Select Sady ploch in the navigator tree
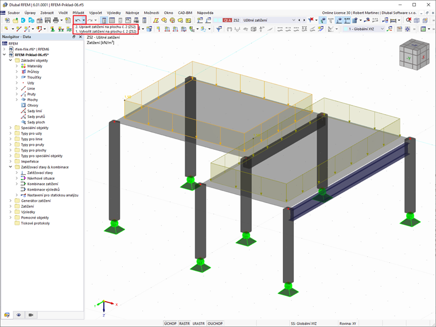The width and height of the screenshot is (436, 327). point(36,122)
